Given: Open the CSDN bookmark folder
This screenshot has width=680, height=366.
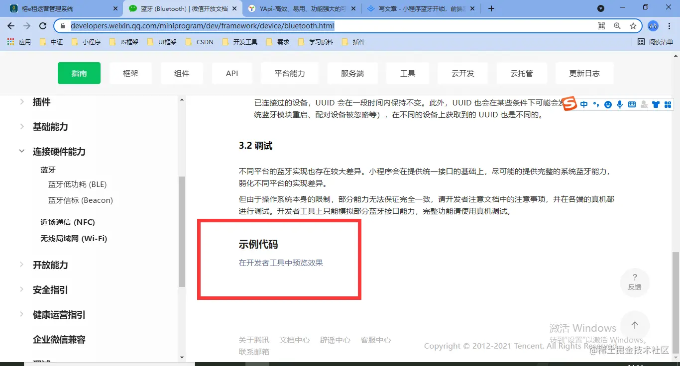Looking at the screenshot, I should click(x=199, y=42).
